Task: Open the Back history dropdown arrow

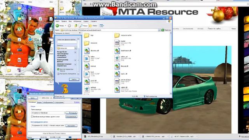Action: click(66, 26)
